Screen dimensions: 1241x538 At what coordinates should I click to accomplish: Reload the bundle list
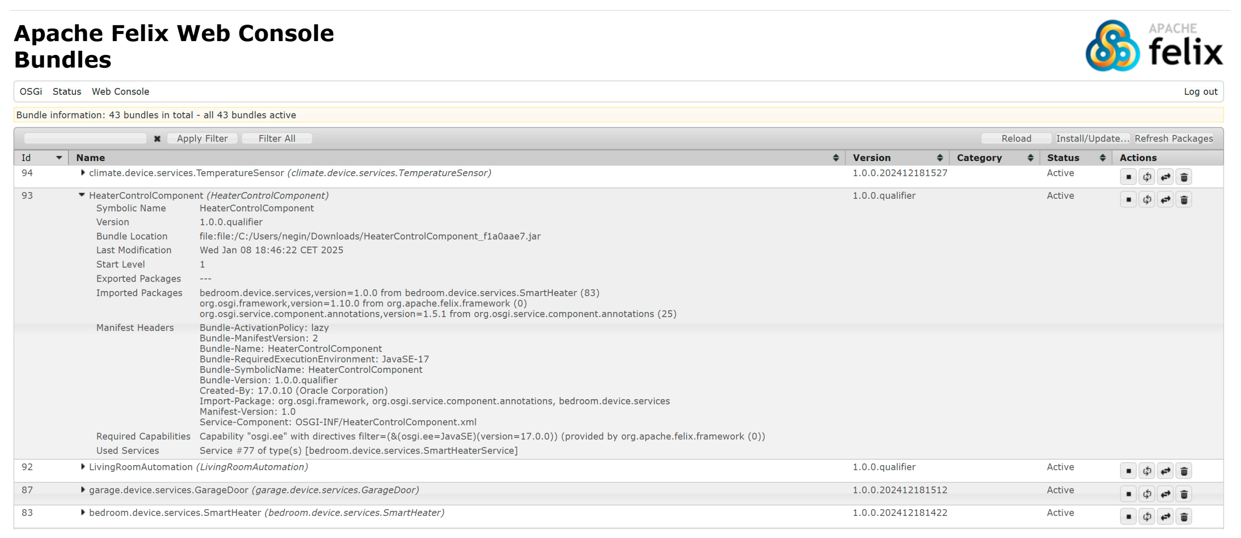[x=1016, y=139]
